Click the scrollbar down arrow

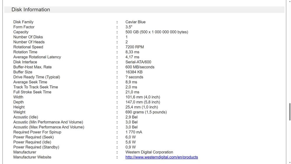pos(290,163)
